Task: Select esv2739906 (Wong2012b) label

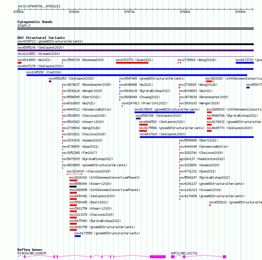Action: (x=81, y=128)
